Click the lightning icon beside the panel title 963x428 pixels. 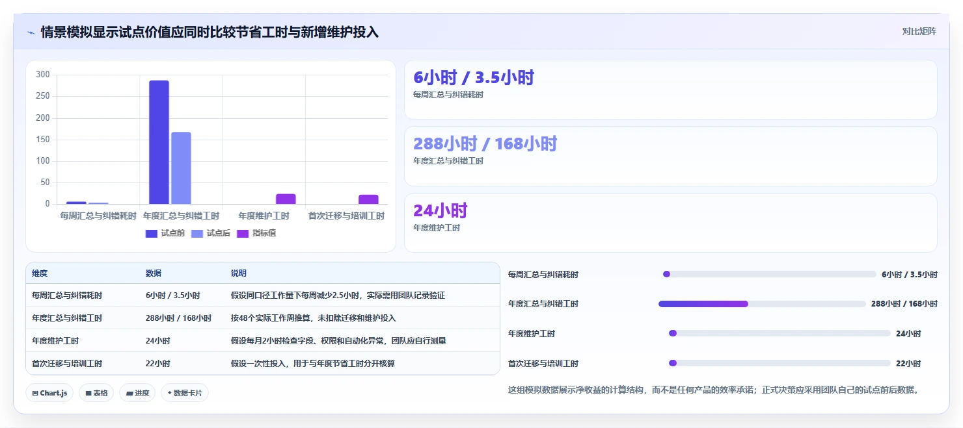click(31, 32)
